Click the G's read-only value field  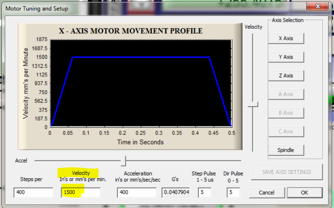(x=176, y=192)
